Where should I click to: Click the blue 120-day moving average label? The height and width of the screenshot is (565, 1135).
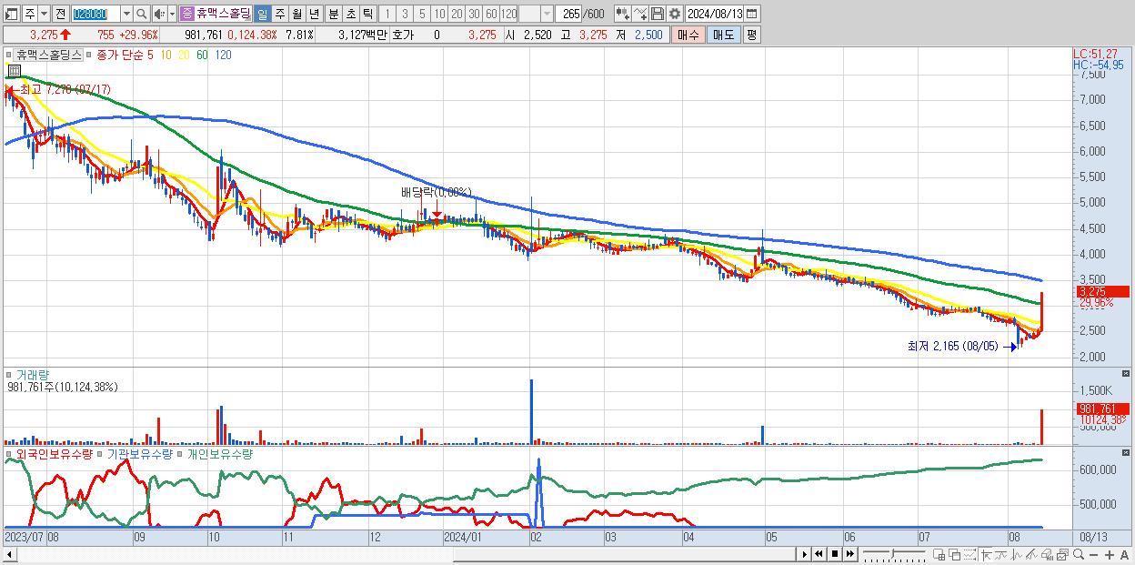(x=223, y=55)
